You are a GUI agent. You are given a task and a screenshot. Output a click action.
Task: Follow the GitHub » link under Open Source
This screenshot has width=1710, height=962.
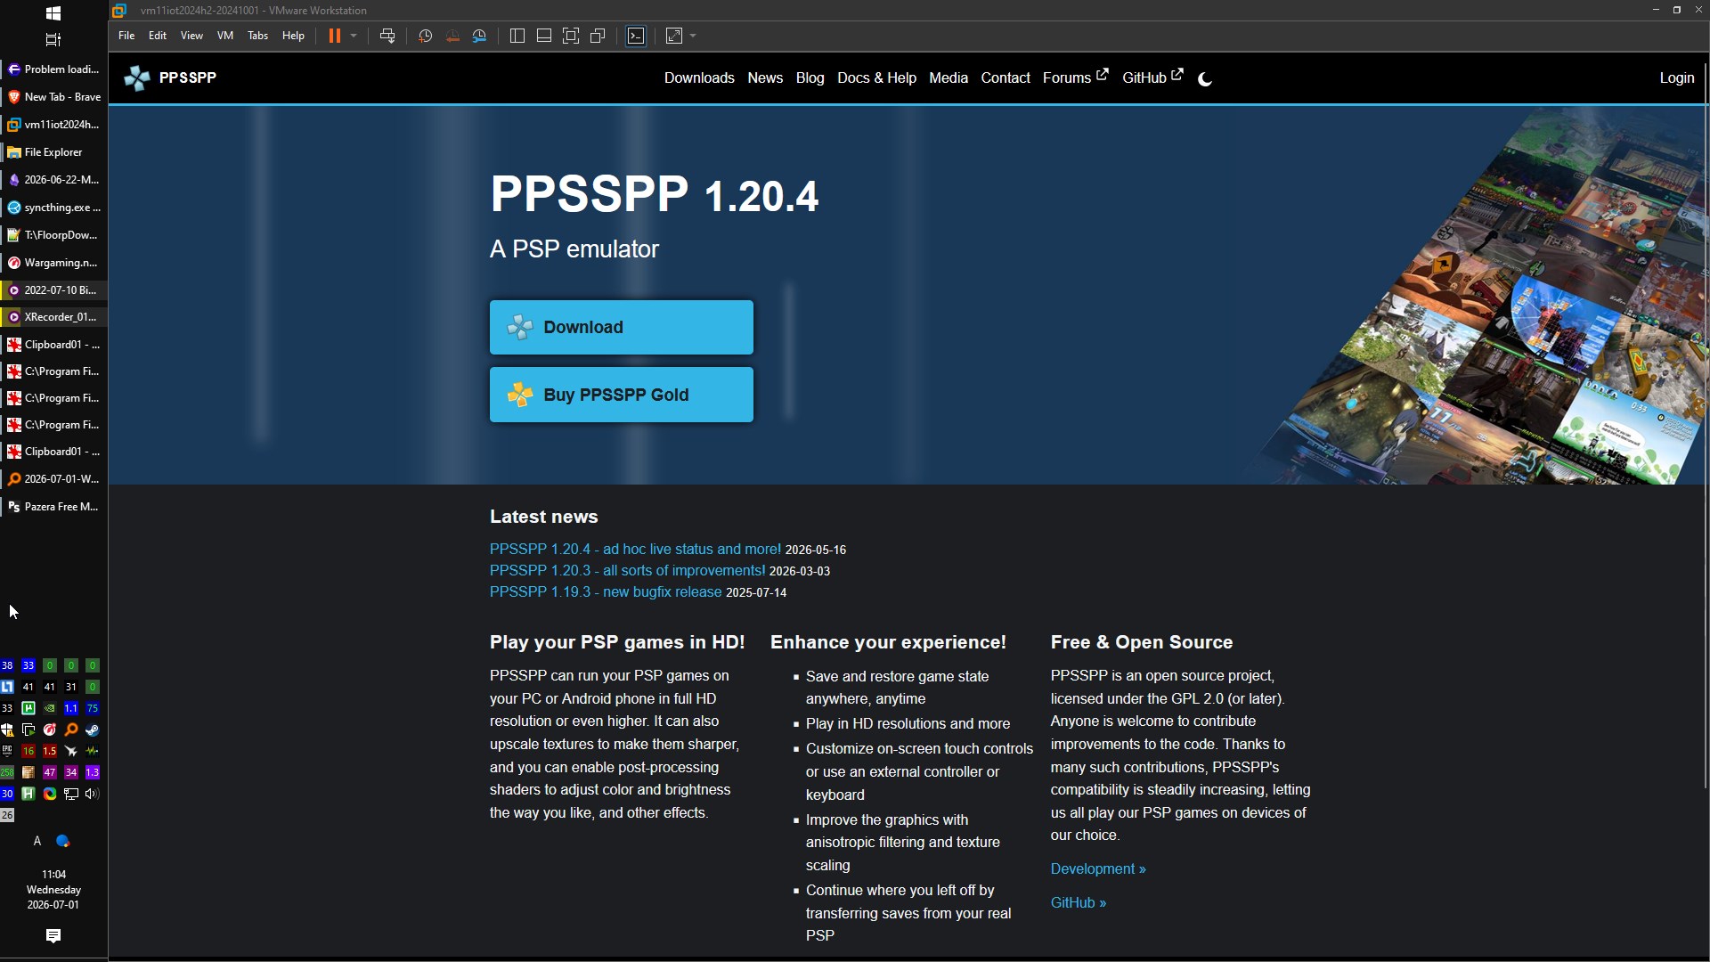tap(1079, 903)
